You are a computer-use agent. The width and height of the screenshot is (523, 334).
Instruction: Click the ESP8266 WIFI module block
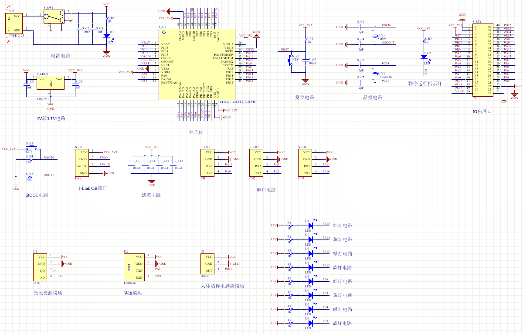click(134, 267)
